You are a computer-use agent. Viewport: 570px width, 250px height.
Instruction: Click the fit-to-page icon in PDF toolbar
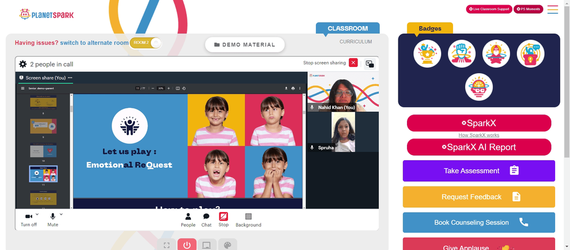pos(178,89)
